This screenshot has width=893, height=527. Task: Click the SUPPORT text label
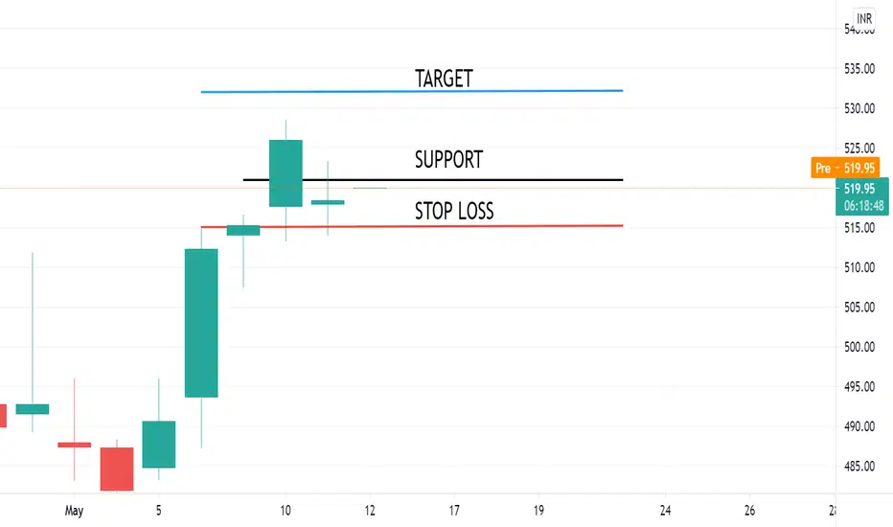click(448, 159)
